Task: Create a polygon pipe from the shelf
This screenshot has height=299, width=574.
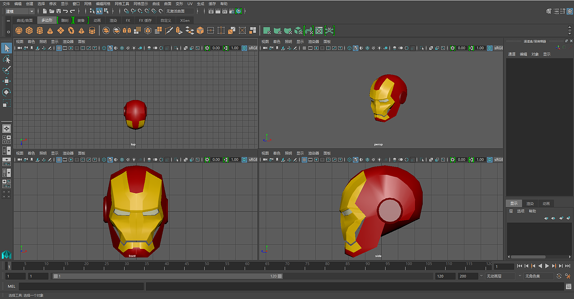Action: pos(92,30)
